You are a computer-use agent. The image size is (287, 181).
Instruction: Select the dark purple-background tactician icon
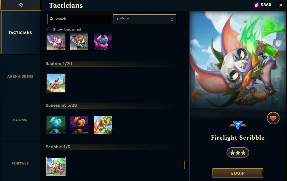(x=103, y=42)
